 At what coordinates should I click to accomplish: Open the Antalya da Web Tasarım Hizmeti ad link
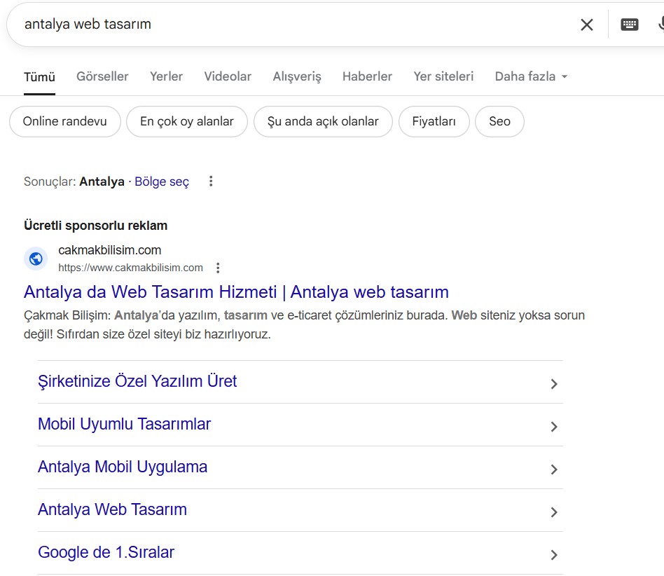[x=236, y=292]
